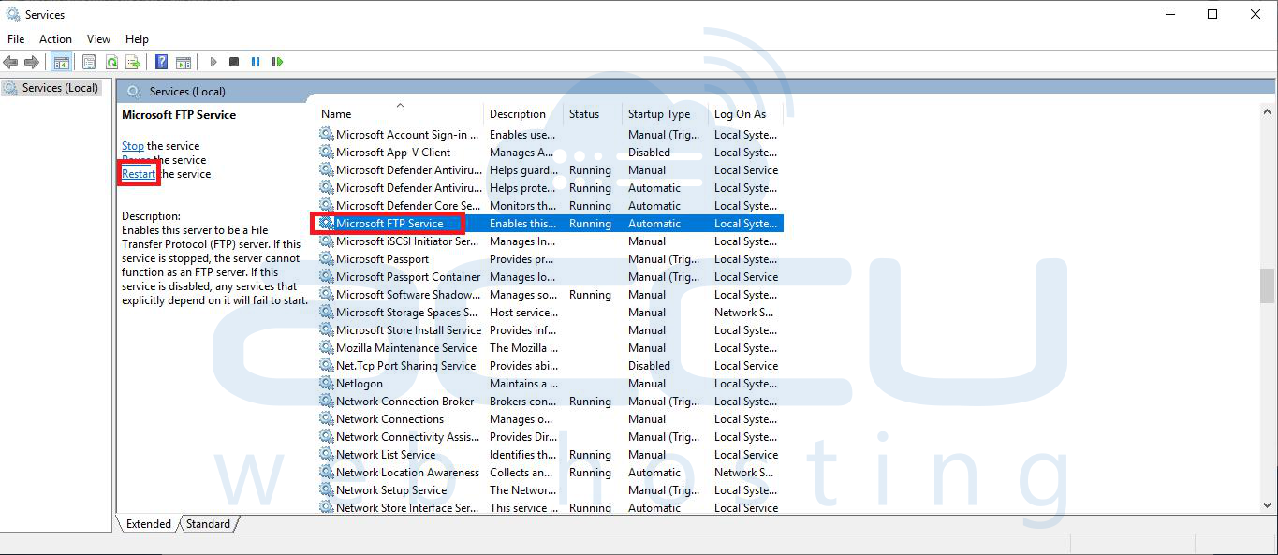Toggle the Show/Hide Console Tree icon

61,62
